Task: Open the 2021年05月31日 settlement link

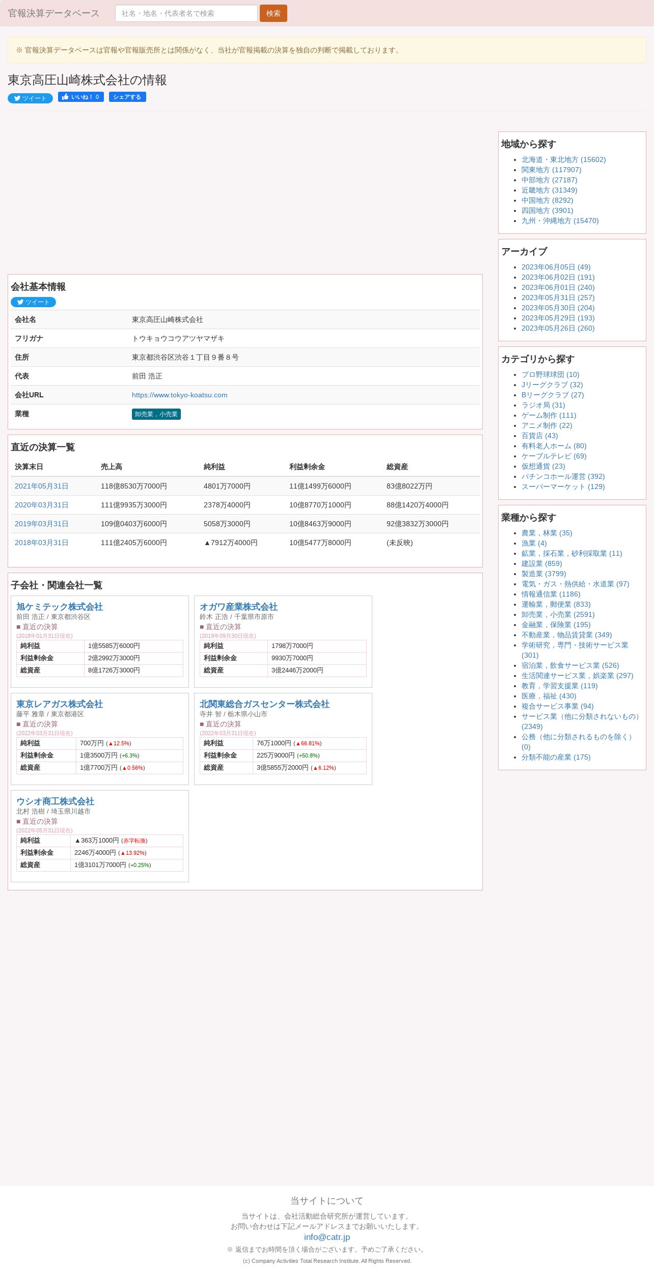Action: (41, 486)
